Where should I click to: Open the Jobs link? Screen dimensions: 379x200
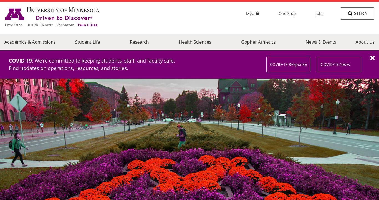[319, 13]
